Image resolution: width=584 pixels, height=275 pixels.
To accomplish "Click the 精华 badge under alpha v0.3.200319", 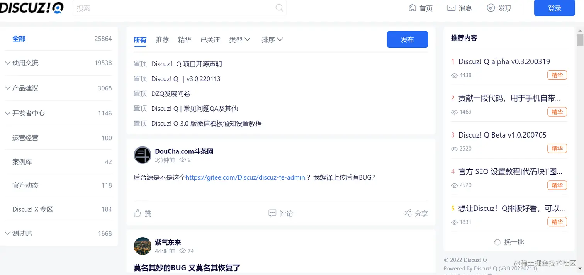I will [557, 75].
